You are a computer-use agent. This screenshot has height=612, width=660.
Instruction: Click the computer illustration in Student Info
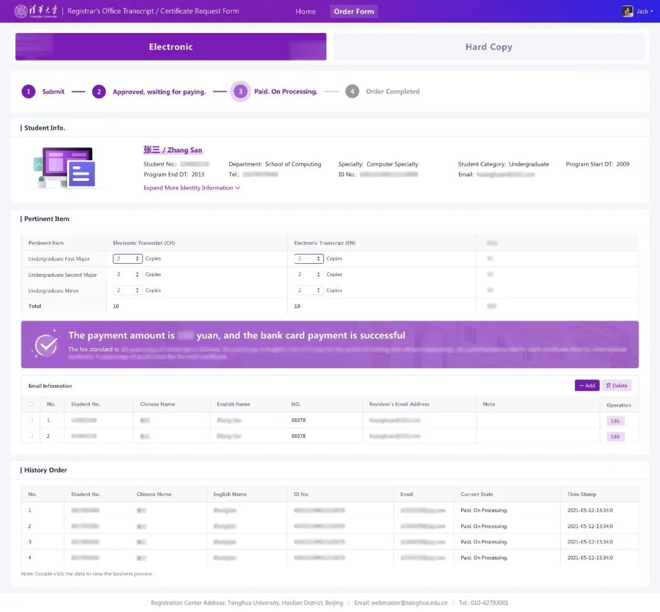64,167
